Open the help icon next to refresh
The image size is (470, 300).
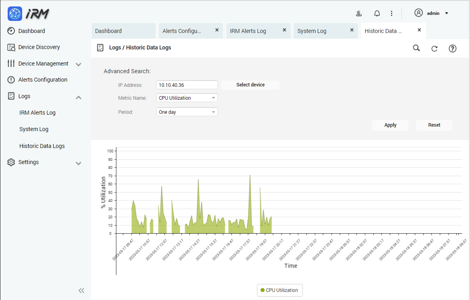pos(452,48)
